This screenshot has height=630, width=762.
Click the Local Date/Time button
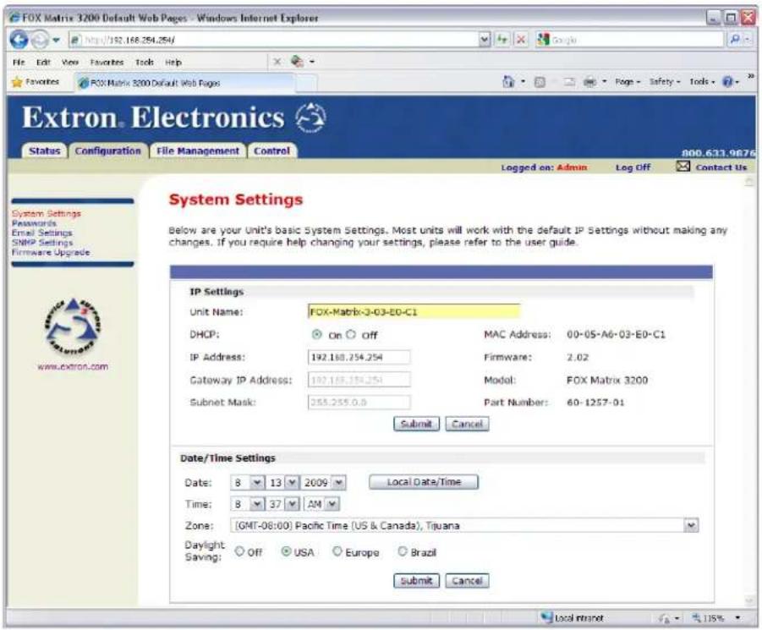pos(424,482)
